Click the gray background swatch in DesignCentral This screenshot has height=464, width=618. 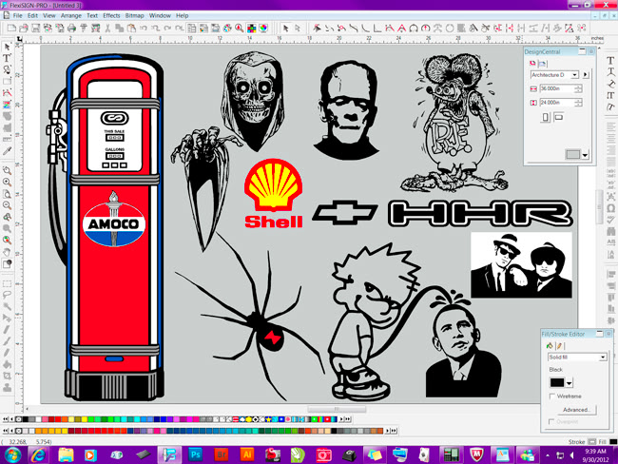pos(573,155)
